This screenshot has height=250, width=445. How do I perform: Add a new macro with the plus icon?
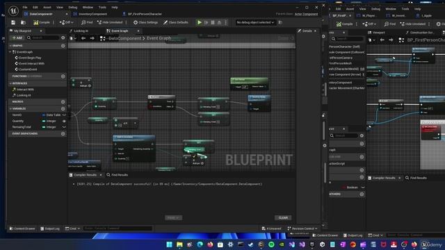63,101
